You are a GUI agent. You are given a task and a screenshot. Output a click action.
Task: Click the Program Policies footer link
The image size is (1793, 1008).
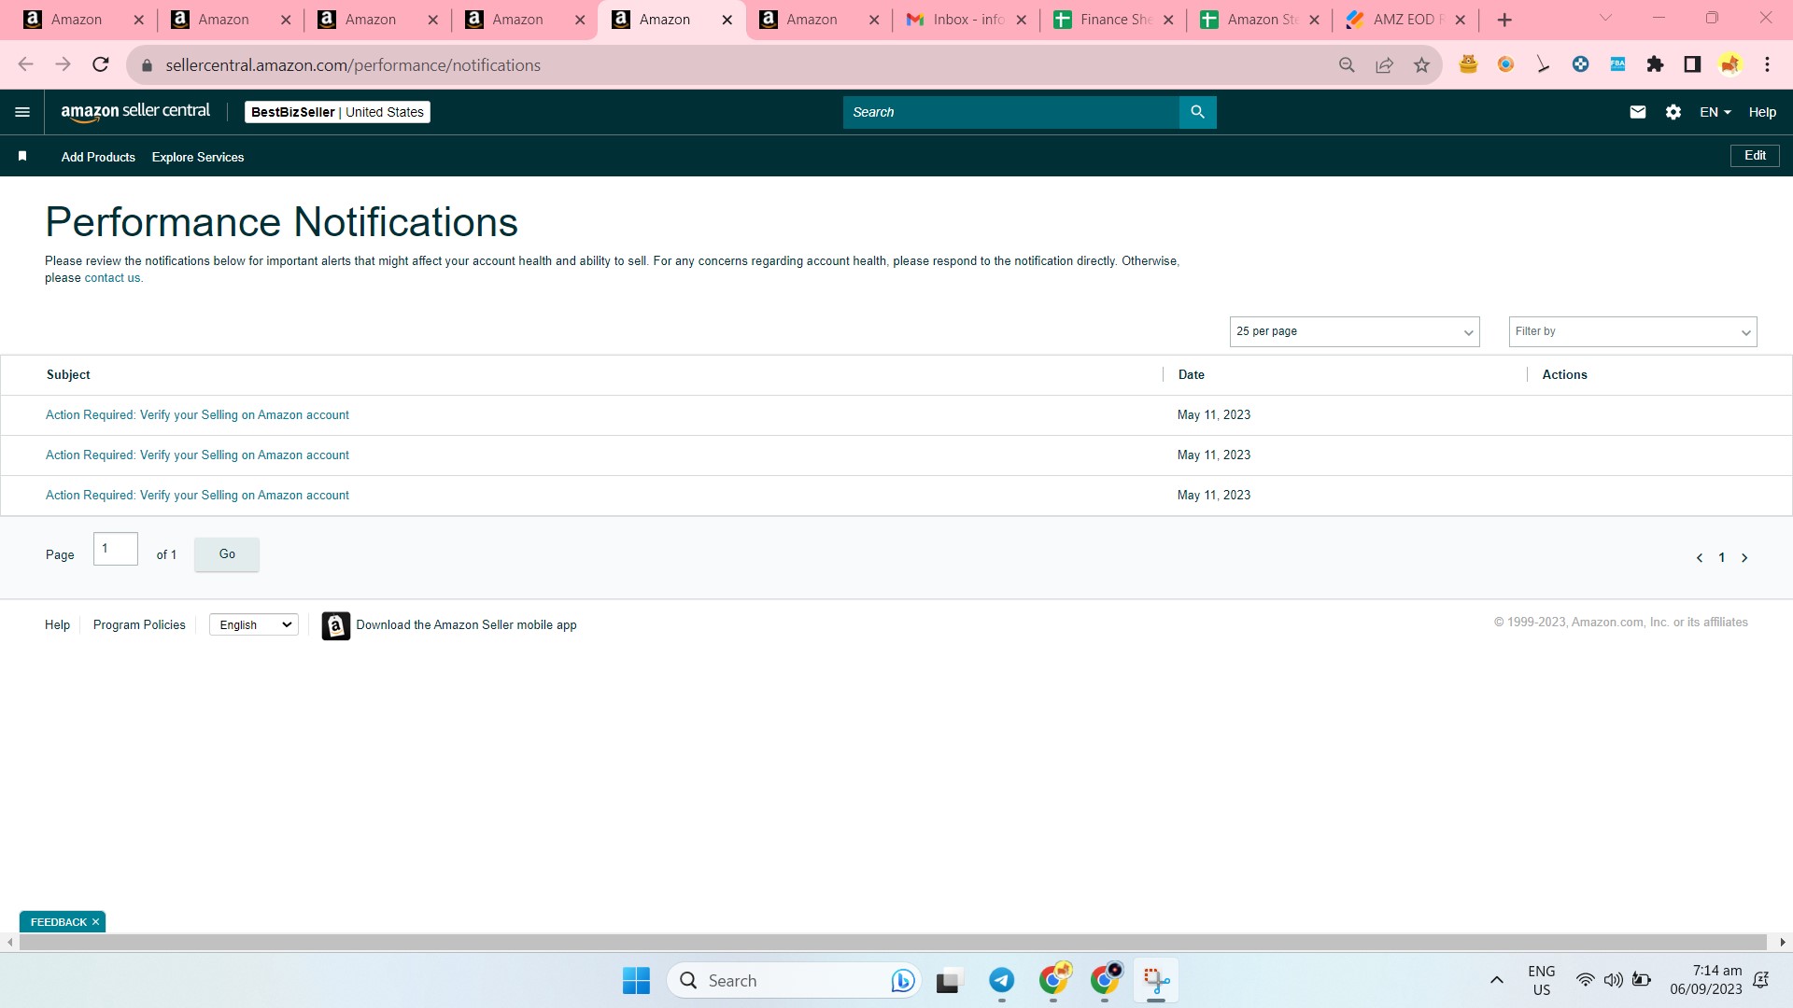point(139,625)
